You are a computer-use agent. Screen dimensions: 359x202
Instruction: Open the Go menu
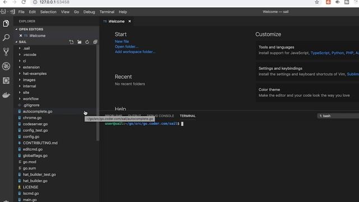point(76,12)
